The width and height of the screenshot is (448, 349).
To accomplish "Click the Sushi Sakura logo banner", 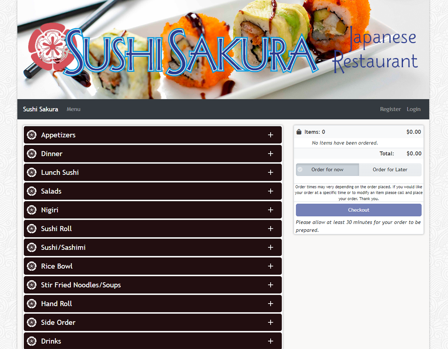I will coord(223,49).
